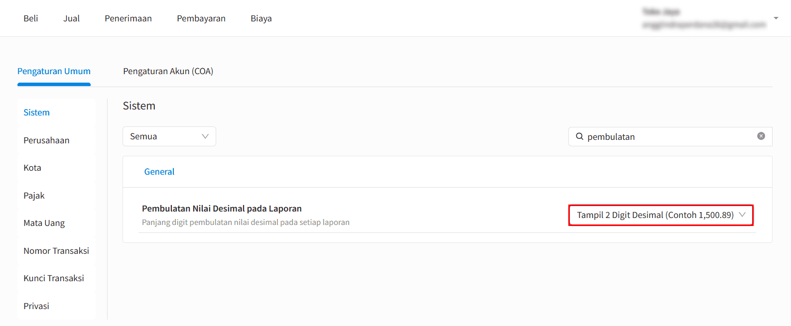The image size is (791, 326).
Task: Expand the decimal digit setting chevron
Action: (x=743, y=215)
